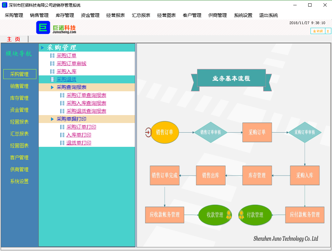The height and width of the screenshot is (251, 332).
Task: Open the 经营图表 menu in menu bar
Action: (x=166, y=15)
